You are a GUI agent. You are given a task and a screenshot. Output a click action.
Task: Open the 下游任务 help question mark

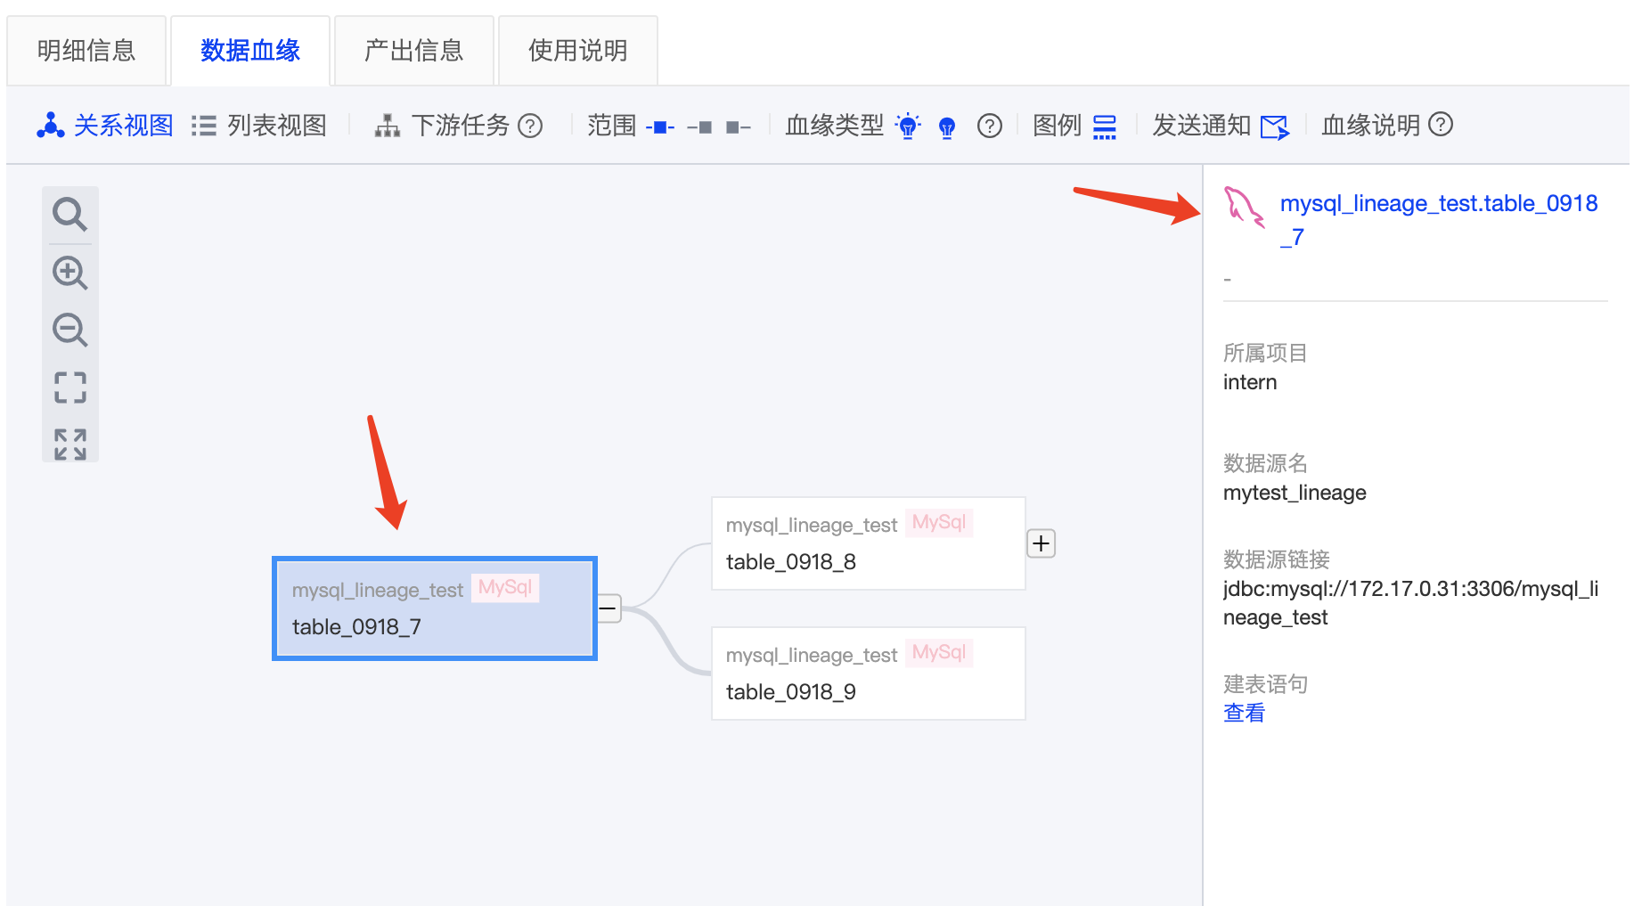(x=530, y=126)
